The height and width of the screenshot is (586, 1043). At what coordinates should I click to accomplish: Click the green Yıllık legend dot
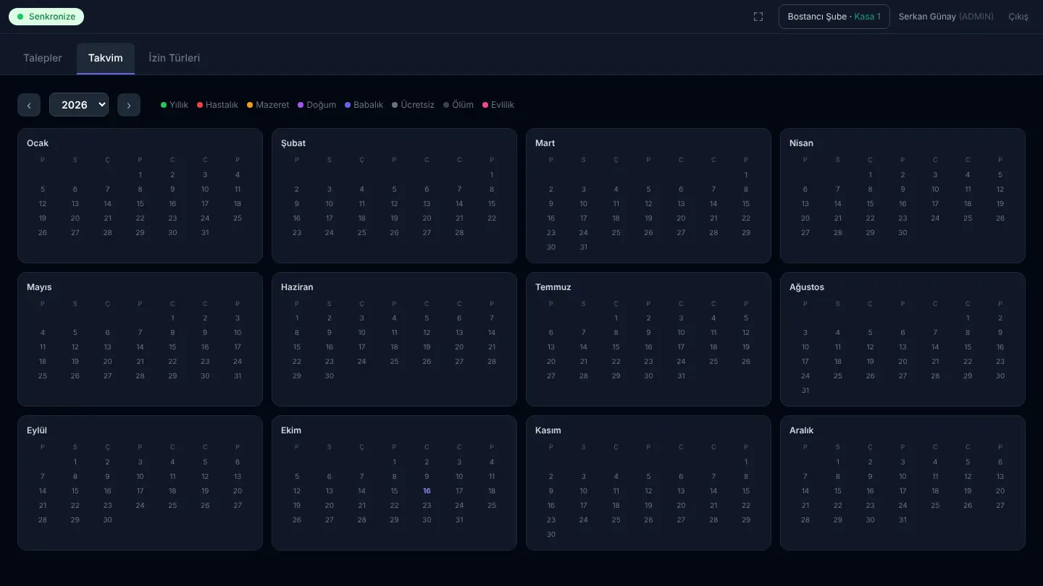pos(164,105)
